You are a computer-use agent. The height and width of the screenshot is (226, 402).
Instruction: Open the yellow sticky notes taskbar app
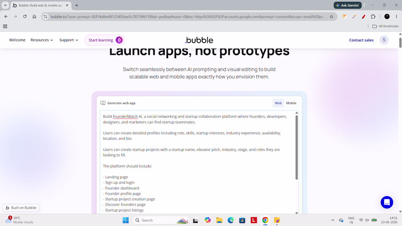(x=277, y=220)
